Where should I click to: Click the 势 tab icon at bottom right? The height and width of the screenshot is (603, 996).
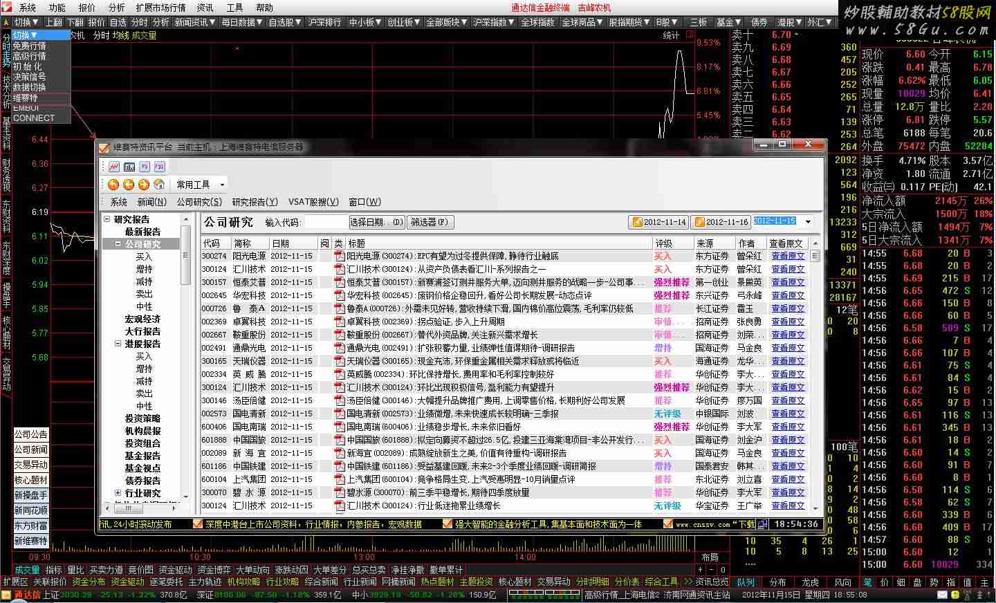click(x=934, y=582)
